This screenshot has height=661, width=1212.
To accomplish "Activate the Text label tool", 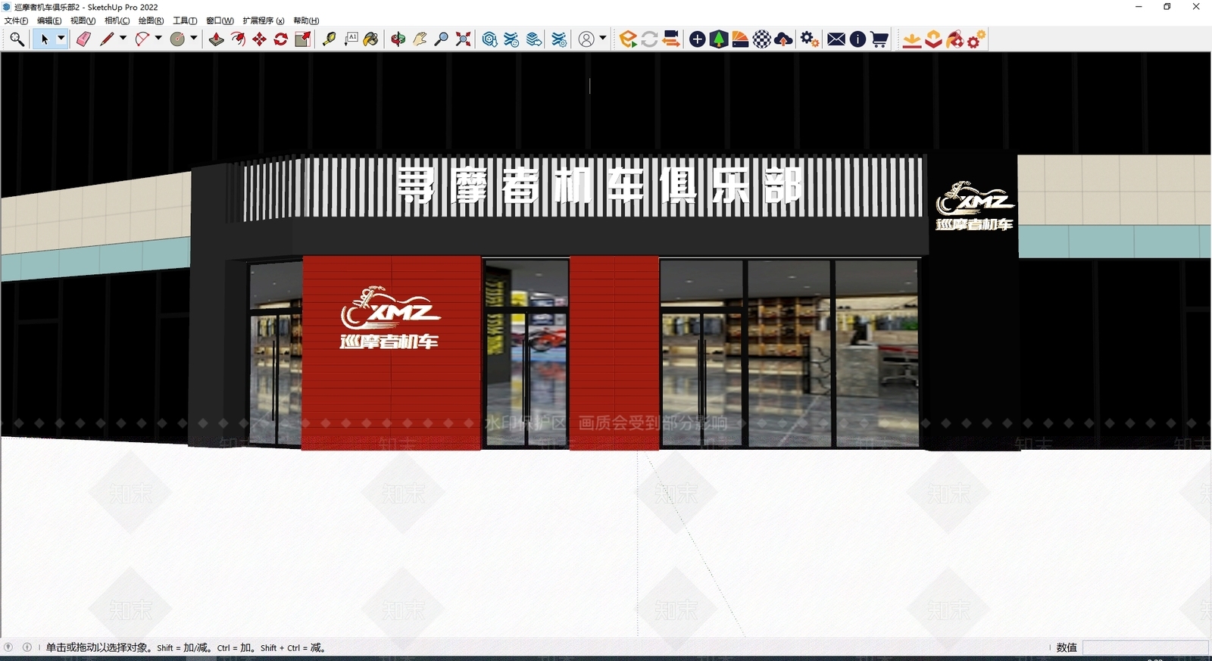I will [351, 39].
